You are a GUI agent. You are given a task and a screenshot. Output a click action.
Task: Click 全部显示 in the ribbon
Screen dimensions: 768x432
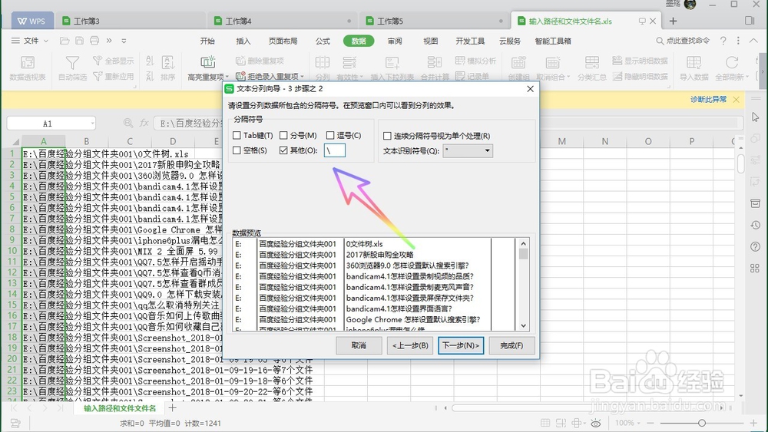113,61
